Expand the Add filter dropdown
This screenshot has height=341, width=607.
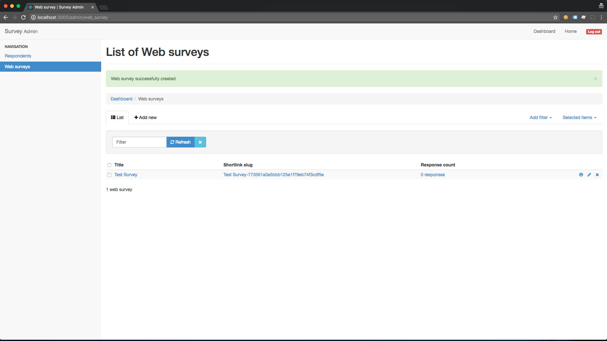click(540, 117)
